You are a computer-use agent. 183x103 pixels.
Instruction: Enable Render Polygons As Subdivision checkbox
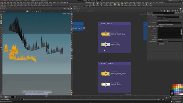point(158,25)
